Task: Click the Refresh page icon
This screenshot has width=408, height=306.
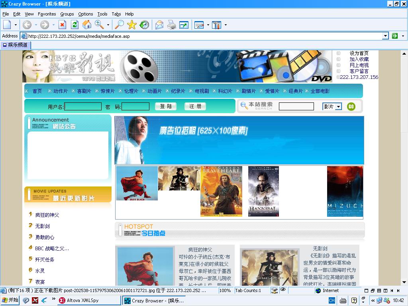Action: coord(75,25)
